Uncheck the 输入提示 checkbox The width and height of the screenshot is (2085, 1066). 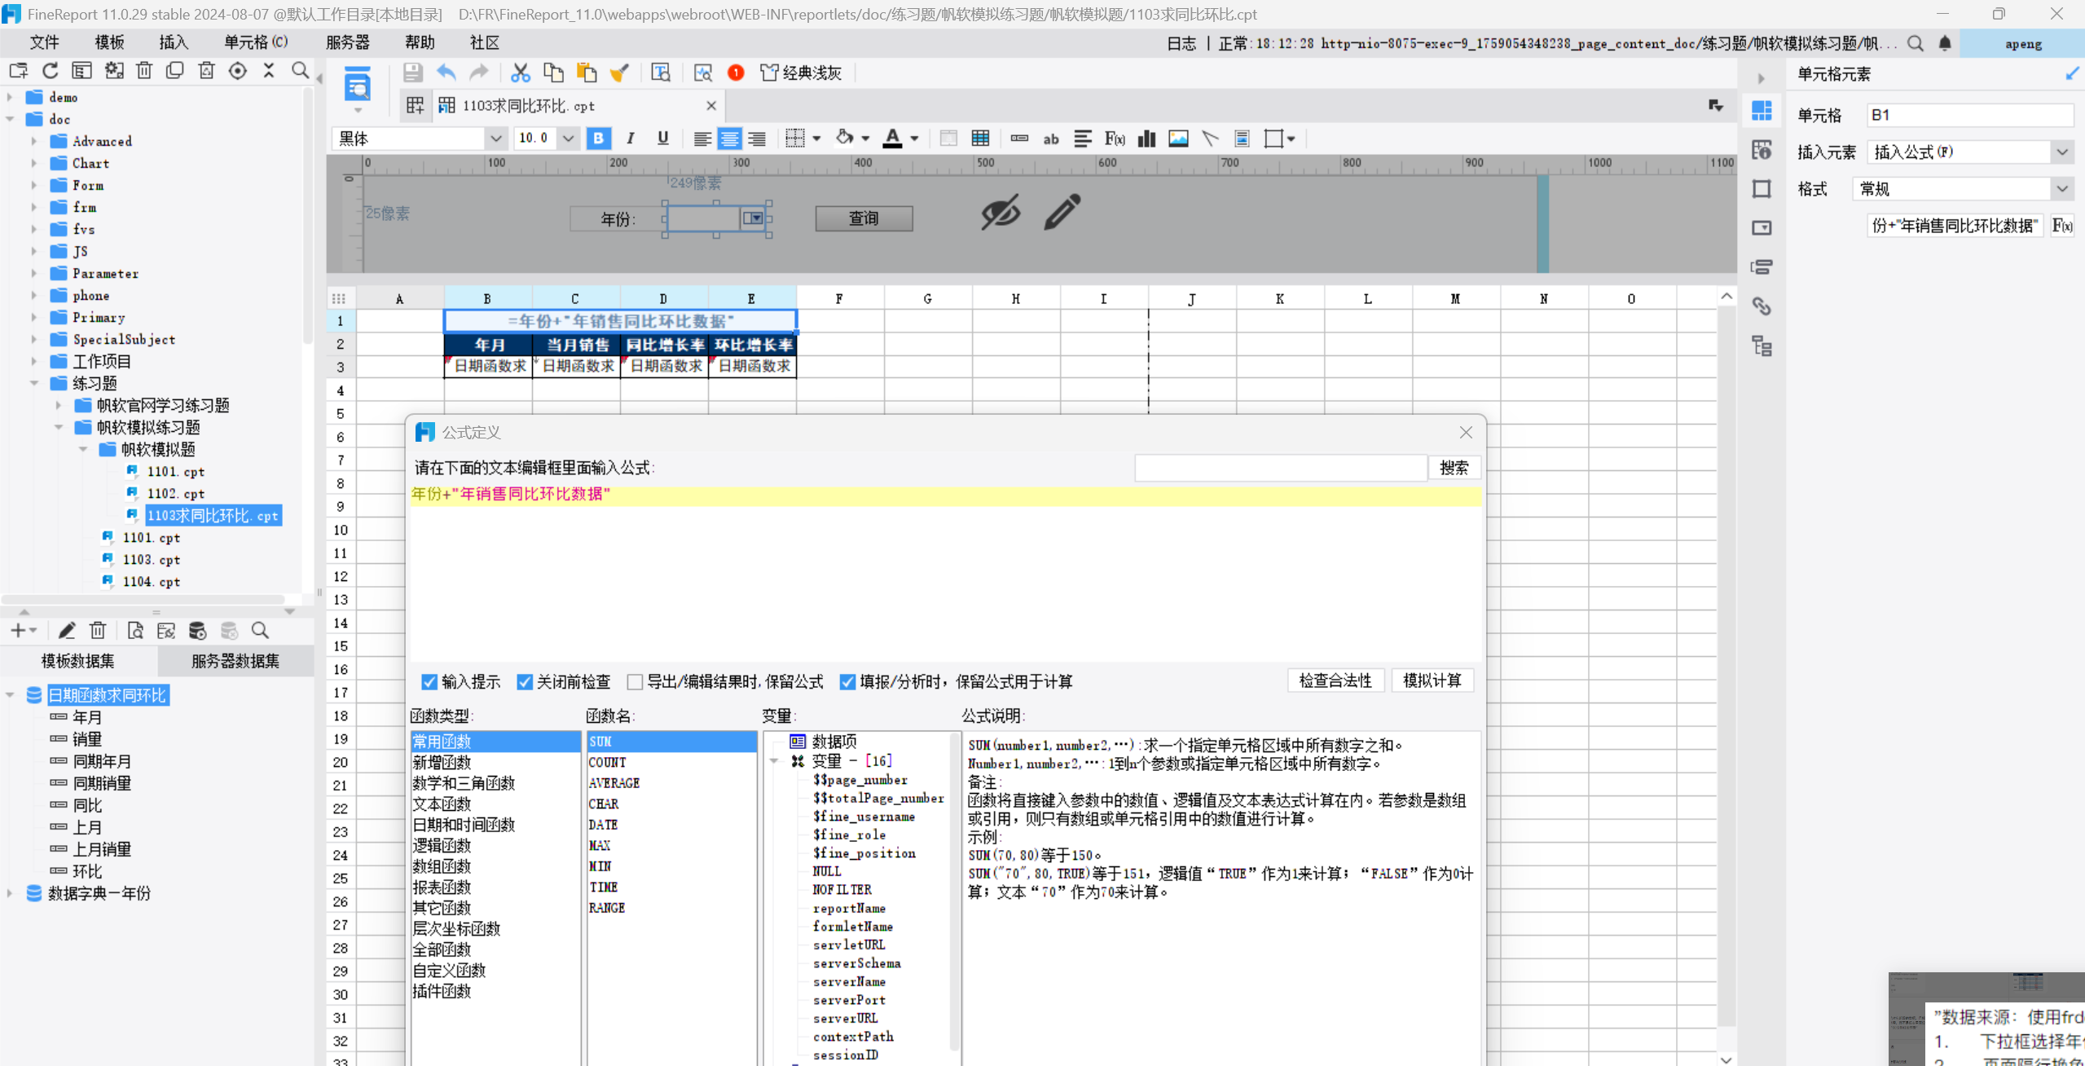coord(429,681)
